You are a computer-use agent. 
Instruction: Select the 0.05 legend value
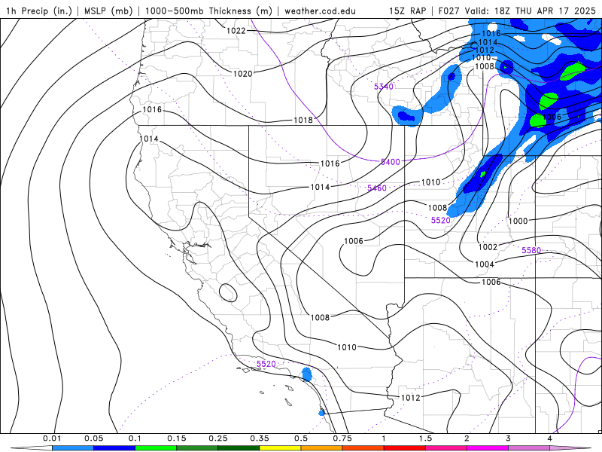(93, 438)
